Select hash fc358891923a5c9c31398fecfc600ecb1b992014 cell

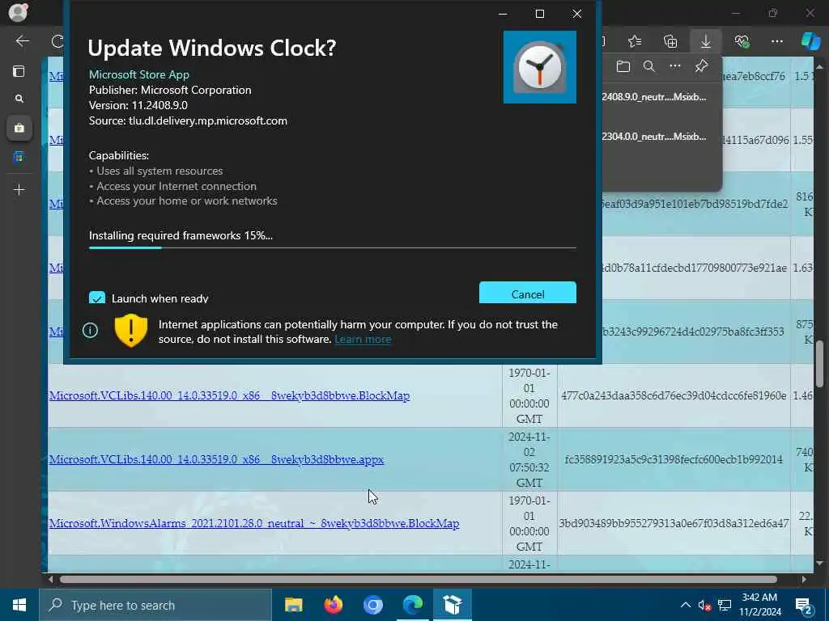[674, 459]
